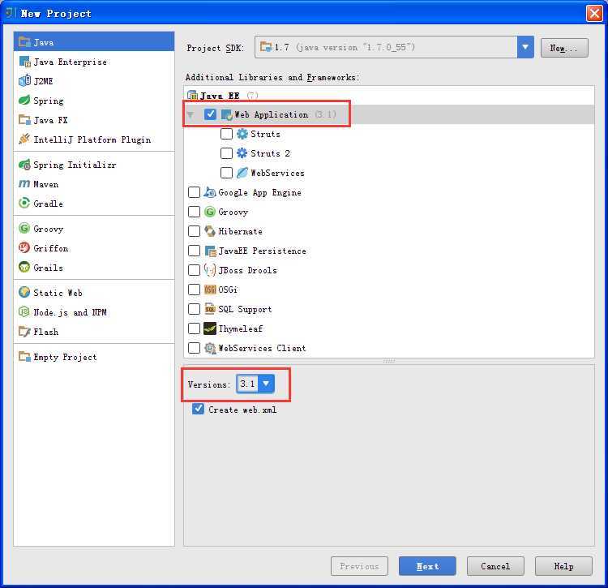608x588 pixels.
Task: Click the Flash icon
Action: (x=24, y=331)
